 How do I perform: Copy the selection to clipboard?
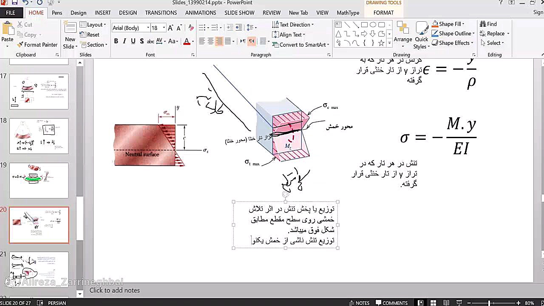(x=26, y=35)
